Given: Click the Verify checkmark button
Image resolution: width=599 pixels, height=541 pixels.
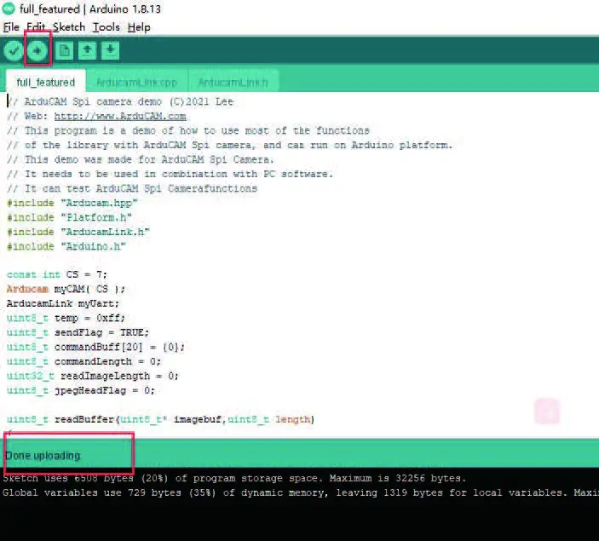Looking at the screenshot, I should [14, 50].
